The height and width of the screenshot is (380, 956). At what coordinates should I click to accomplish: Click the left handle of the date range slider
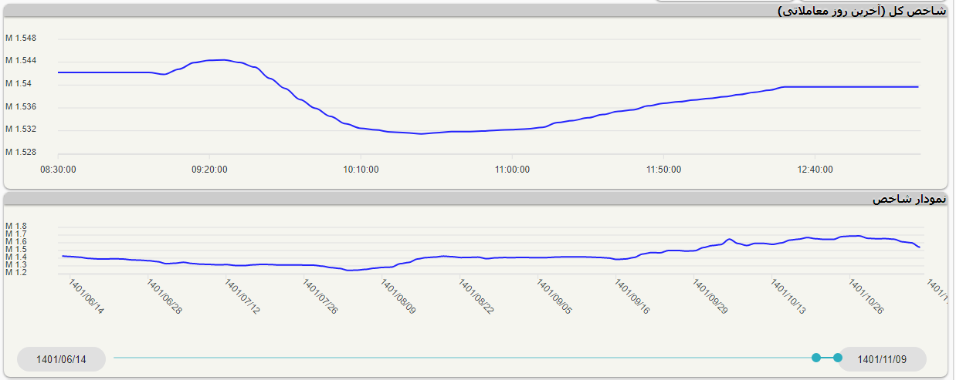(x=816, y=358)
